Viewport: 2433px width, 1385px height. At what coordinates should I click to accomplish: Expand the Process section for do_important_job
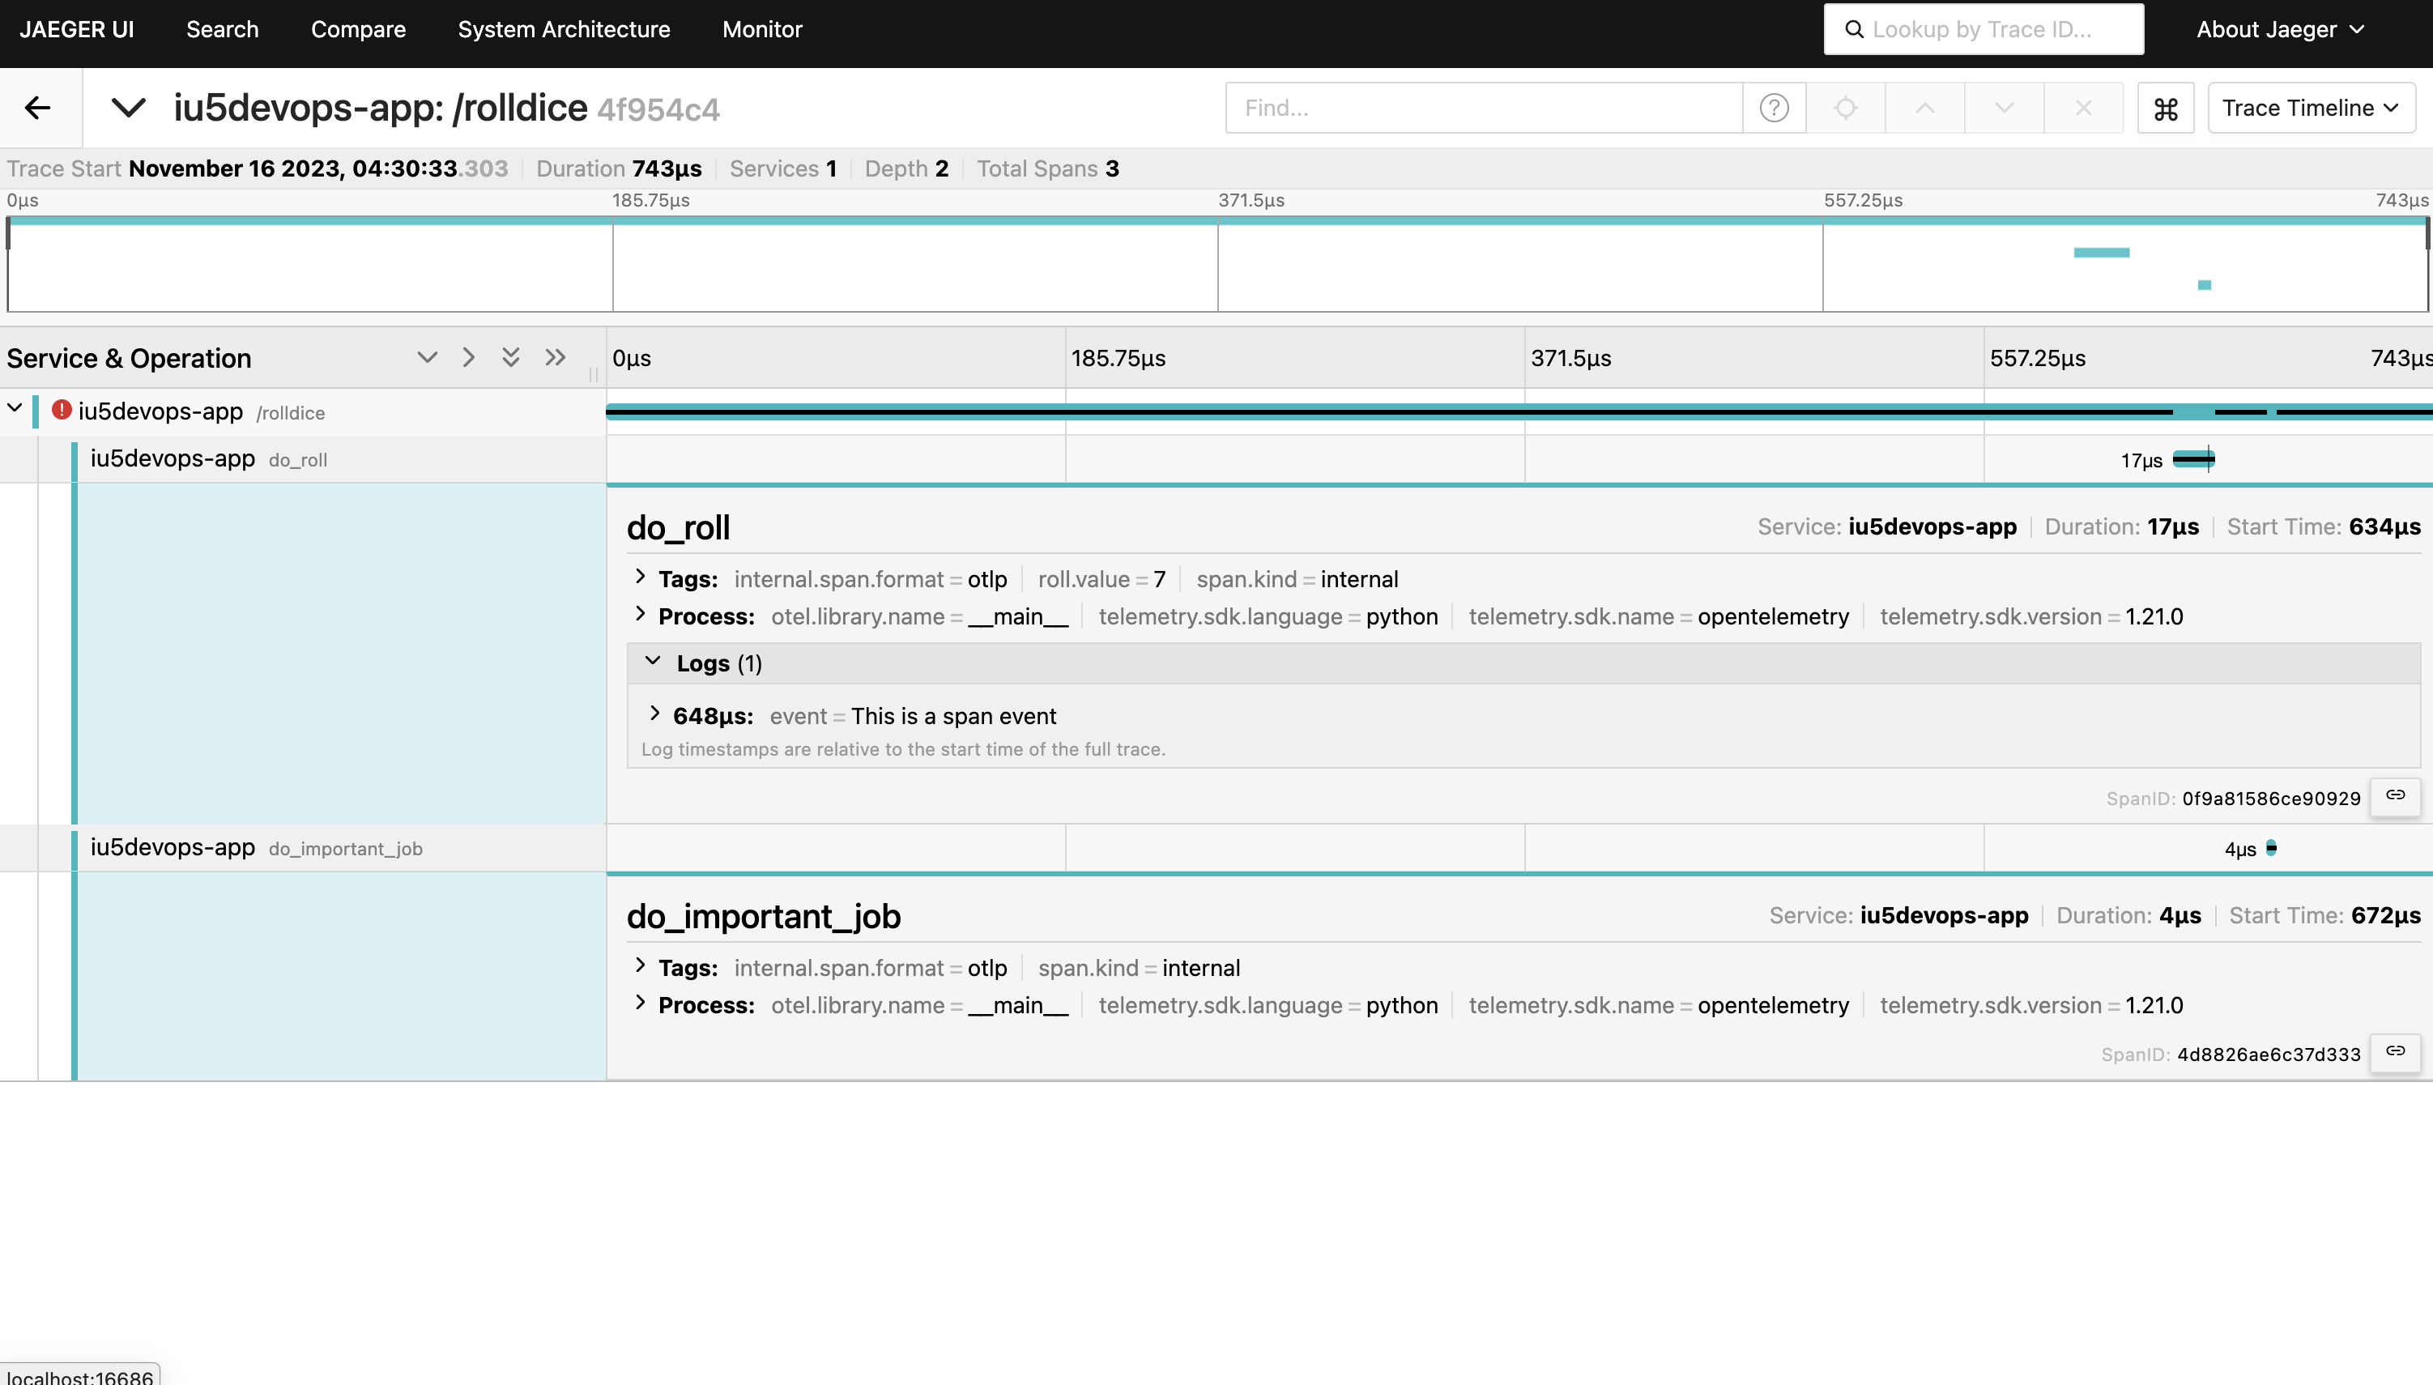[641, 1004]
